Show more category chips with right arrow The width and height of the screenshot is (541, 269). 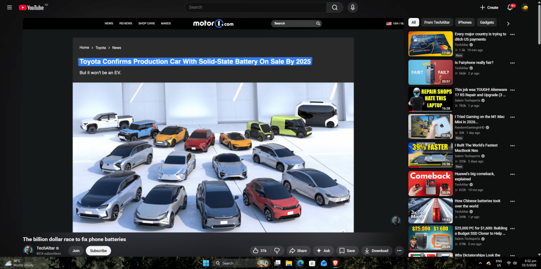tap(508, 23)
